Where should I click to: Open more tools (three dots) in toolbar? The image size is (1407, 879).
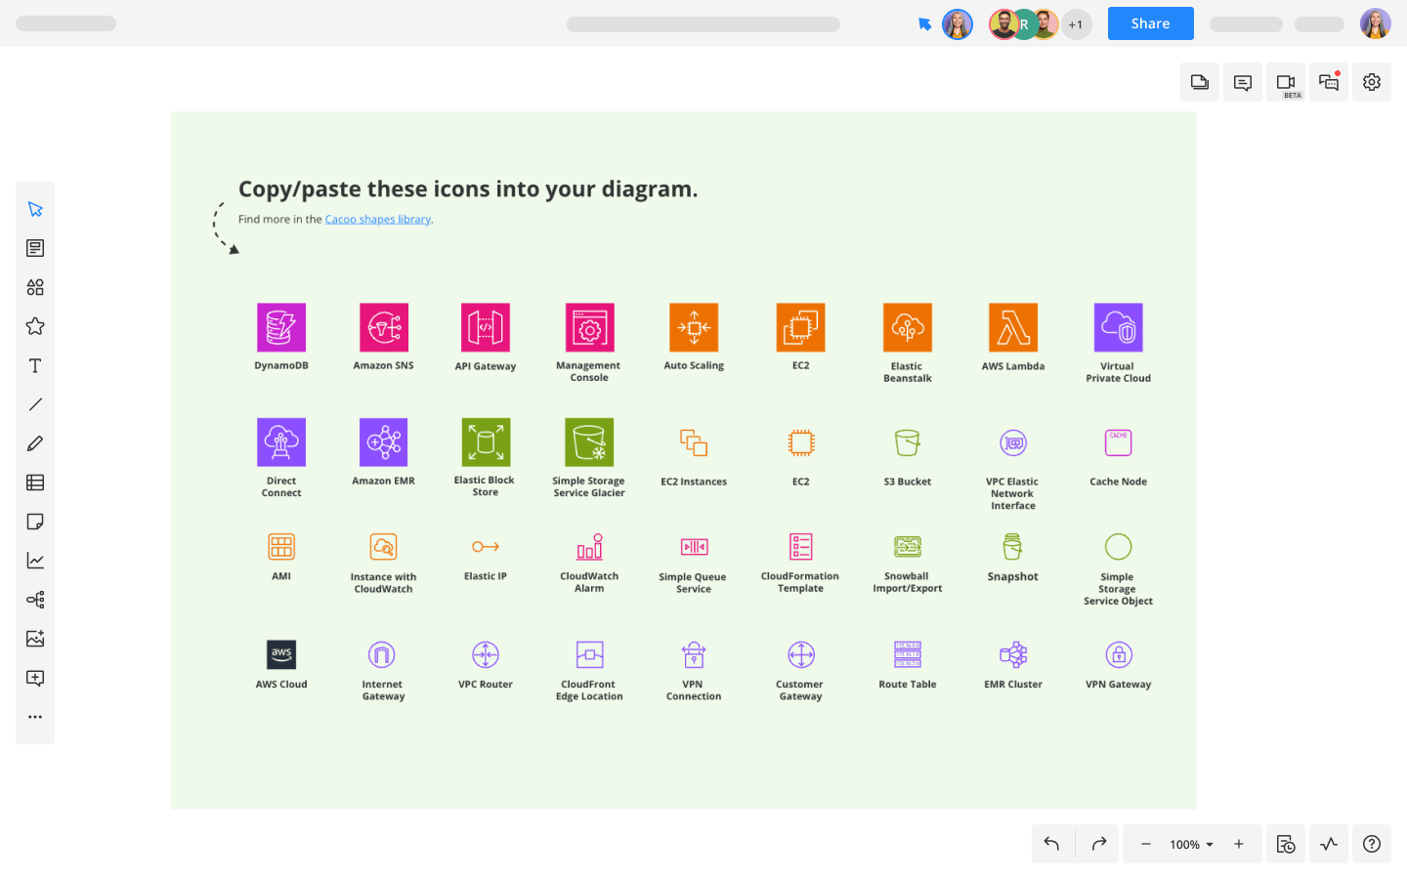pos(35,717)
